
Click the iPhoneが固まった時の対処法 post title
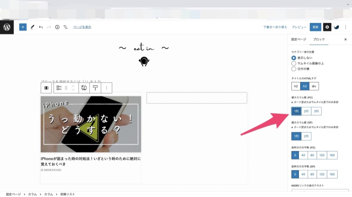coord(91,161)
